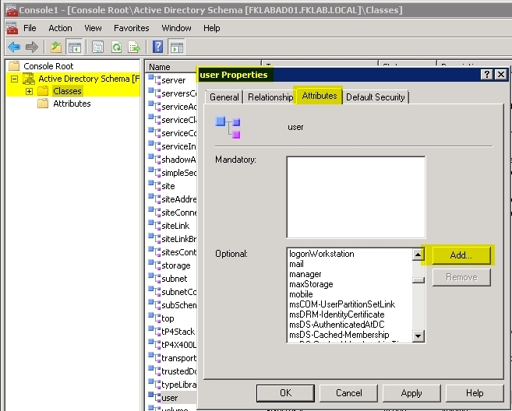Click the Attributes folder icon in tree
512x411 pixels.
pyautogui.click(x=43, y=104)
